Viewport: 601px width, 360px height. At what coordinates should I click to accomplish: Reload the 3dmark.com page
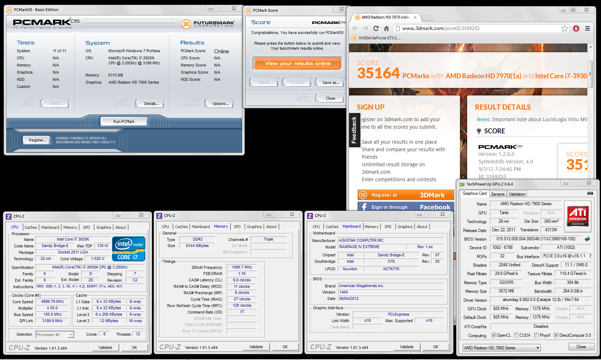376,29
